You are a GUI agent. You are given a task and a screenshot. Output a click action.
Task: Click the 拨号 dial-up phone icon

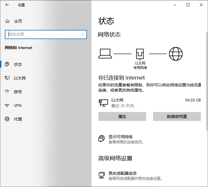tap(7, 92)
